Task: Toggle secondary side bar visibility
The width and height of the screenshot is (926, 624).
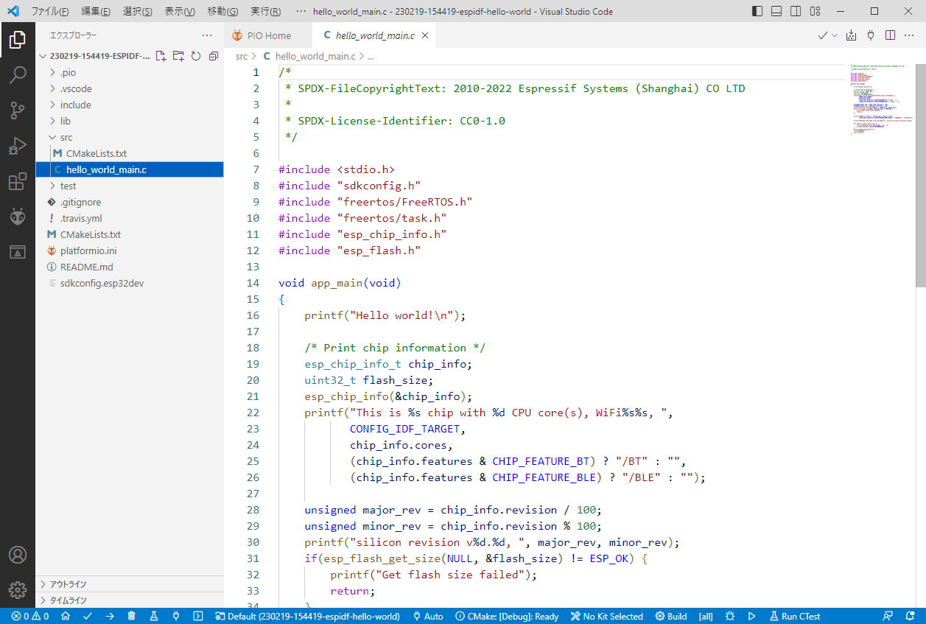Action: click(796, 11)
